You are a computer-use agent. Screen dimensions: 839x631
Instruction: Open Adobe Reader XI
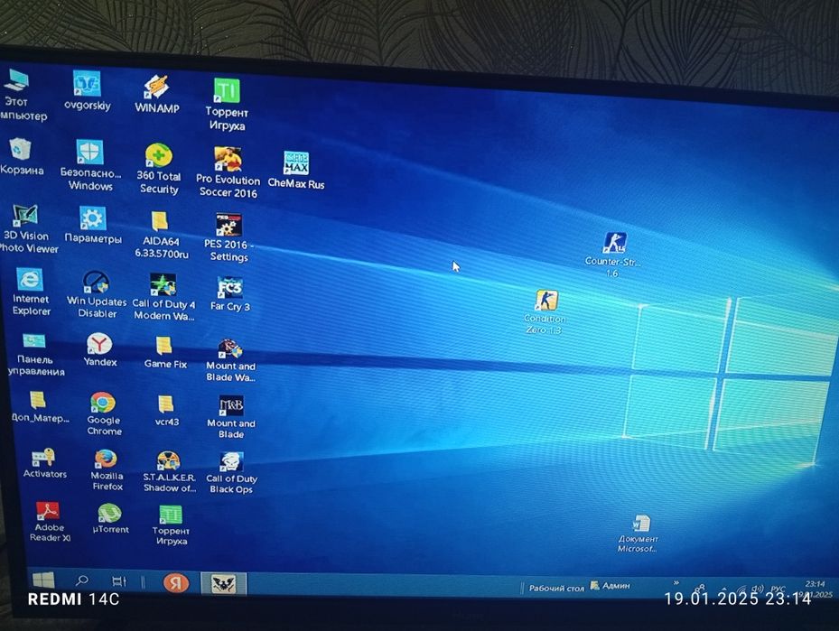[50, 522]
